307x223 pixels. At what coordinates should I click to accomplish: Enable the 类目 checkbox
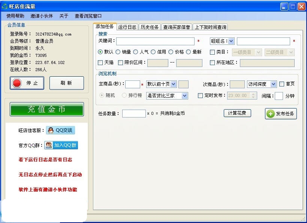point(212,52)
